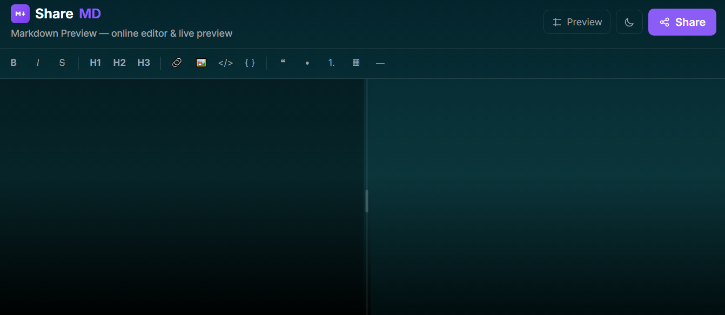Insert H2 heading
Image resolution: width=725 pixels, height=315 pixels.
[x=119, y=63]
